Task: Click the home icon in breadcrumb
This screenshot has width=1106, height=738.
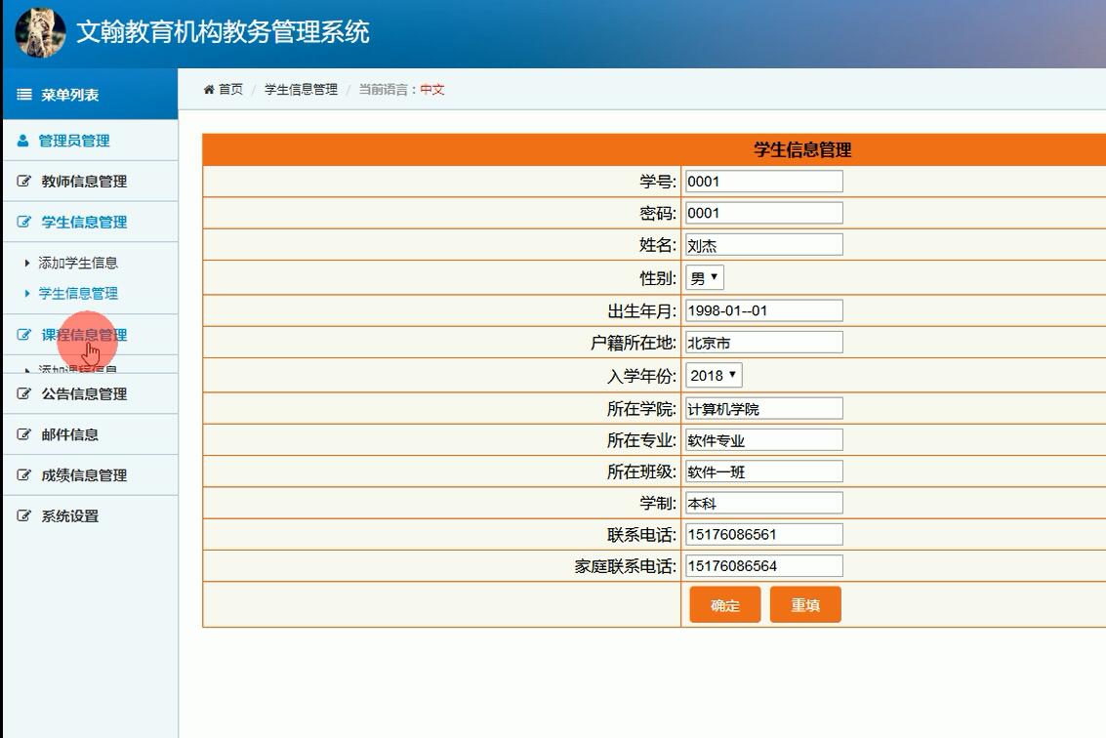Action: [x=209, y=90]
